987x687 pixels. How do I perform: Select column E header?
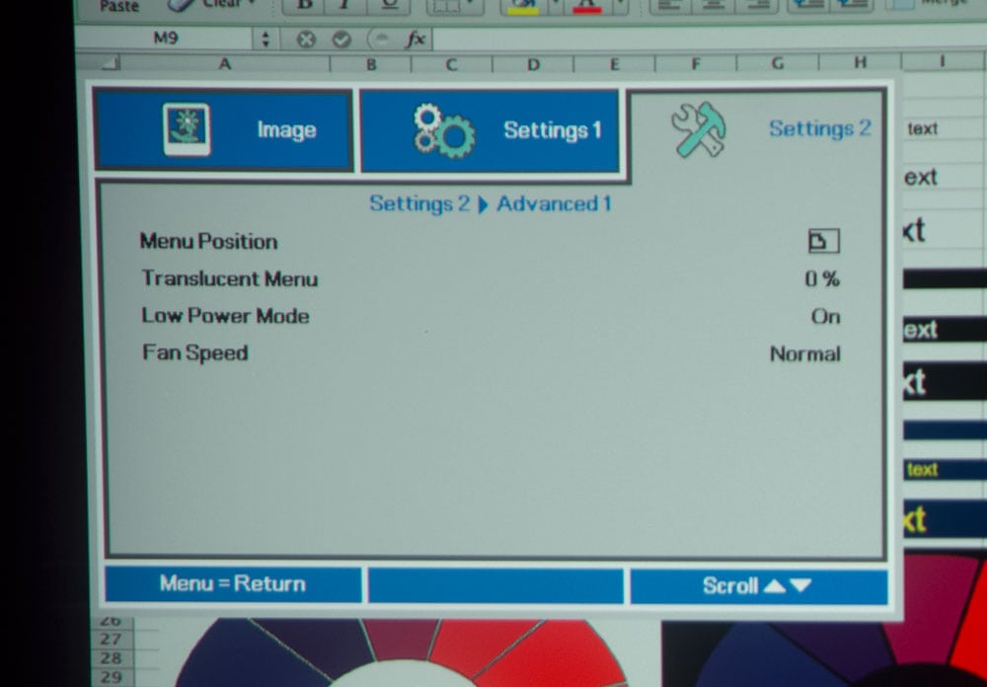614,64
